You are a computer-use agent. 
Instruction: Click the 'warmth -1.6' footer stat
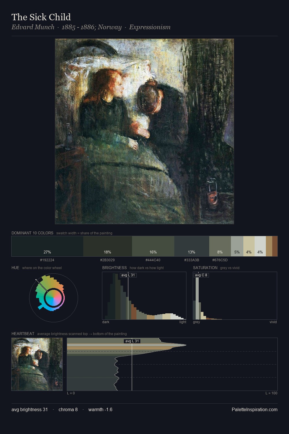(x=100, y=409)
